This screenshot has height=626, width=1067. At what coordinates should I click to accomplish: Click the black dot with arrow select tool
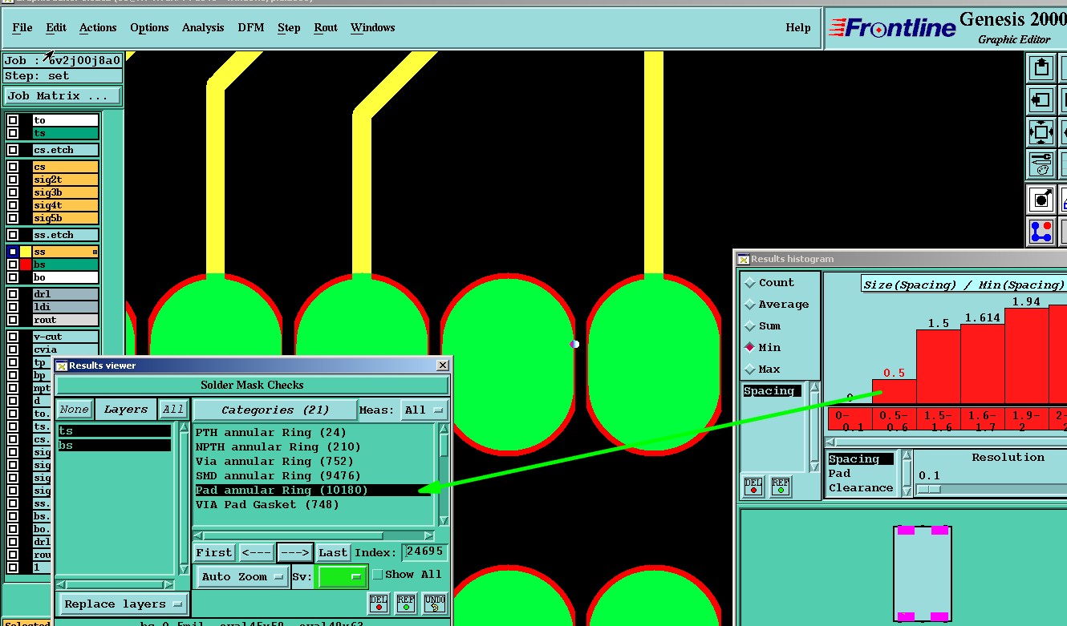coord(1041,199)
